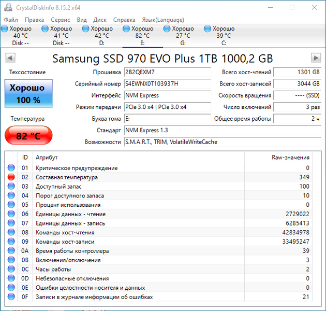326x311 pixels.
Task: Click total host reads value 1301 GB
Action: [298, 72]
